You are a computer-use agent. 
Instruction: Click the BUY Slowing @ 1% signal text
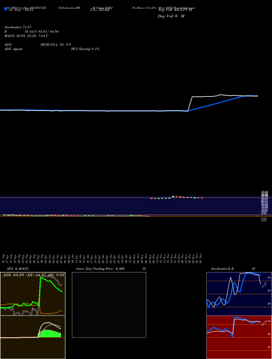(x=85, y=49)
